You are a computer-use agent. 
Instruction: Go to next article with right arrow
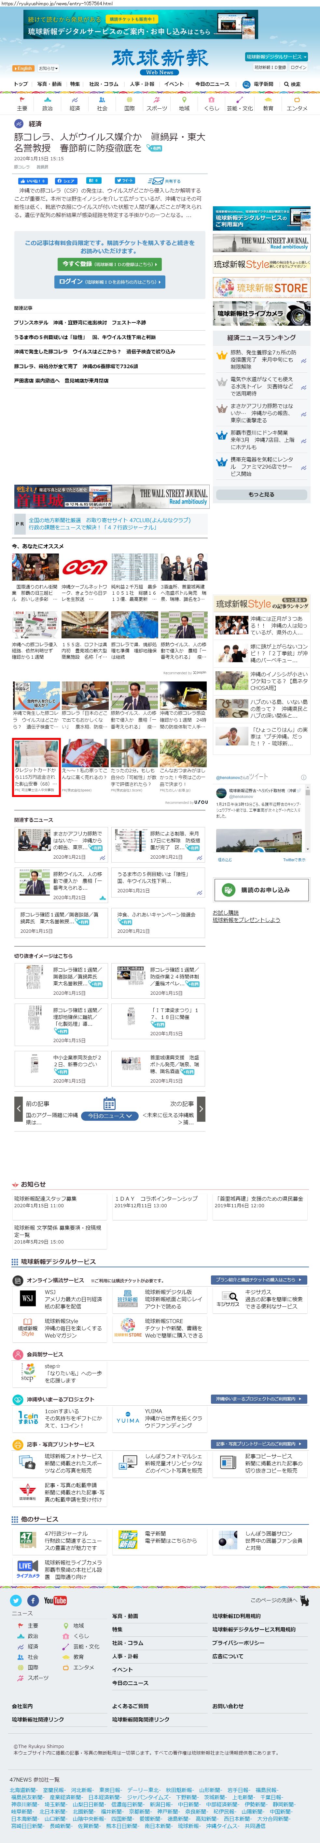(x=201, y=1109)
